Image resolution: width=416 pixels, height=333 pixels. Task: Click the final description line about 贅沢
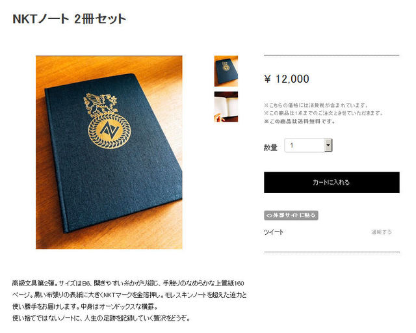pos(101,318)
